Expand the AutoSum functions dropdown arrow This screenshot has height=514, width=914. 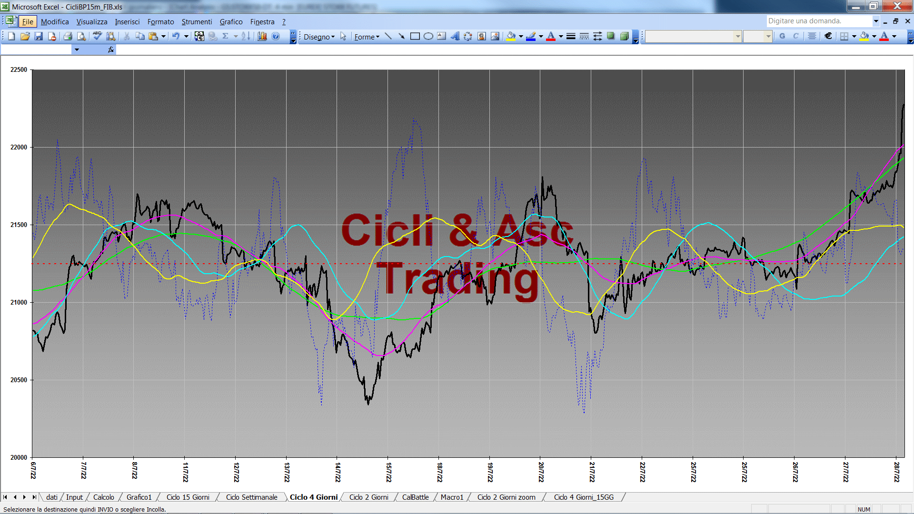coord(236,37)
